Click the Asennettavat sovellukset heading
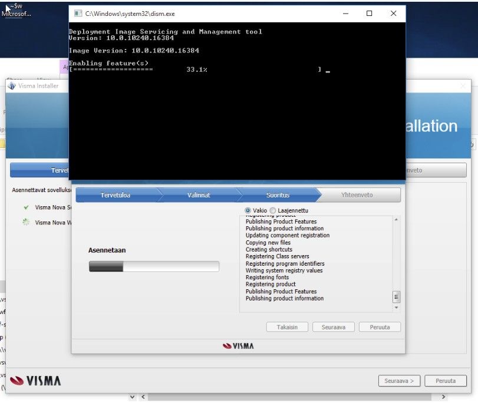The height and width of the screenshot is (403, 478). [x=41, y=190]
